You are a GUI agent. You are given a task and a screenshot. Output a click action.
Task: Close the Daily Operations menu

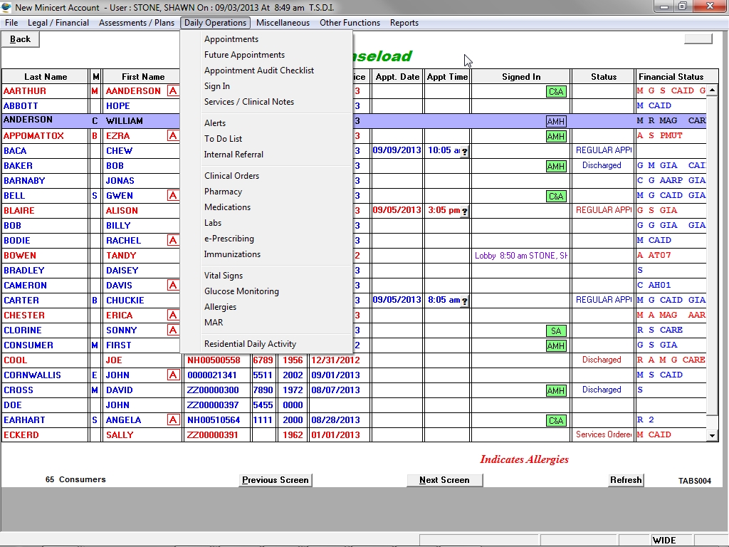215,23
